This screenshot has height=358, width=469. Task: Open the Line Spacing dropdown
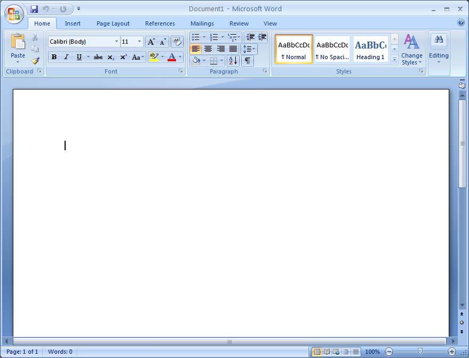248,49
